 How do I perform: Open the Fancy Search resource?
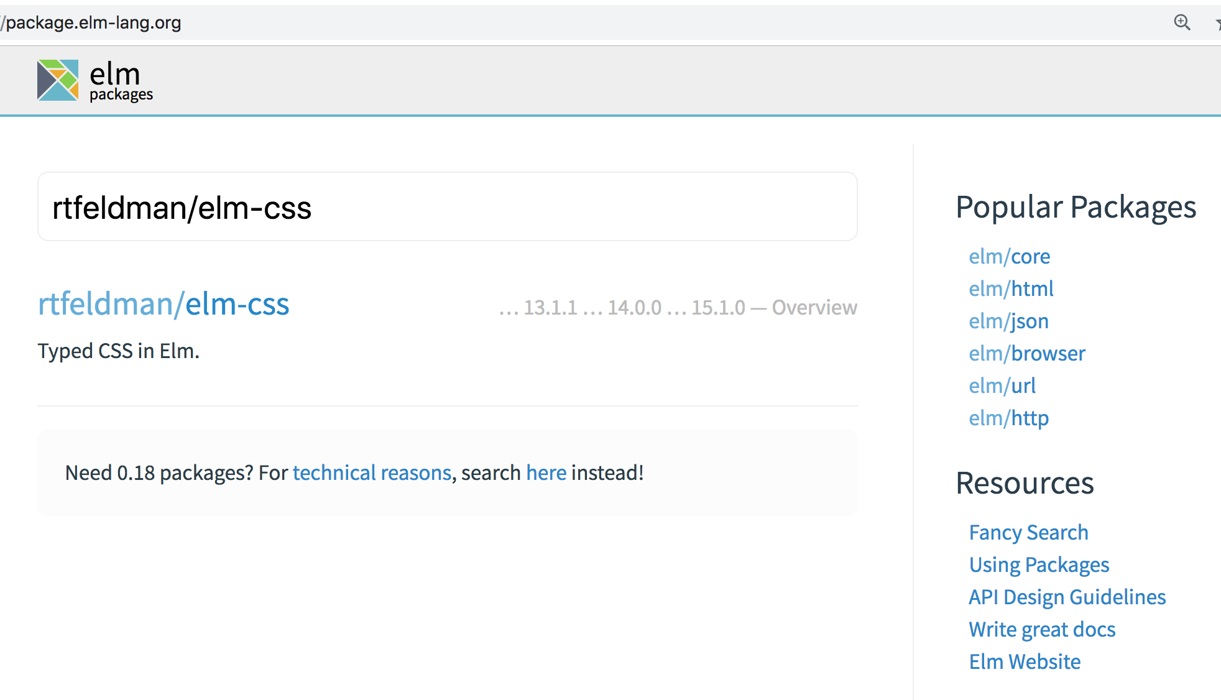(x=1028, y=533)
